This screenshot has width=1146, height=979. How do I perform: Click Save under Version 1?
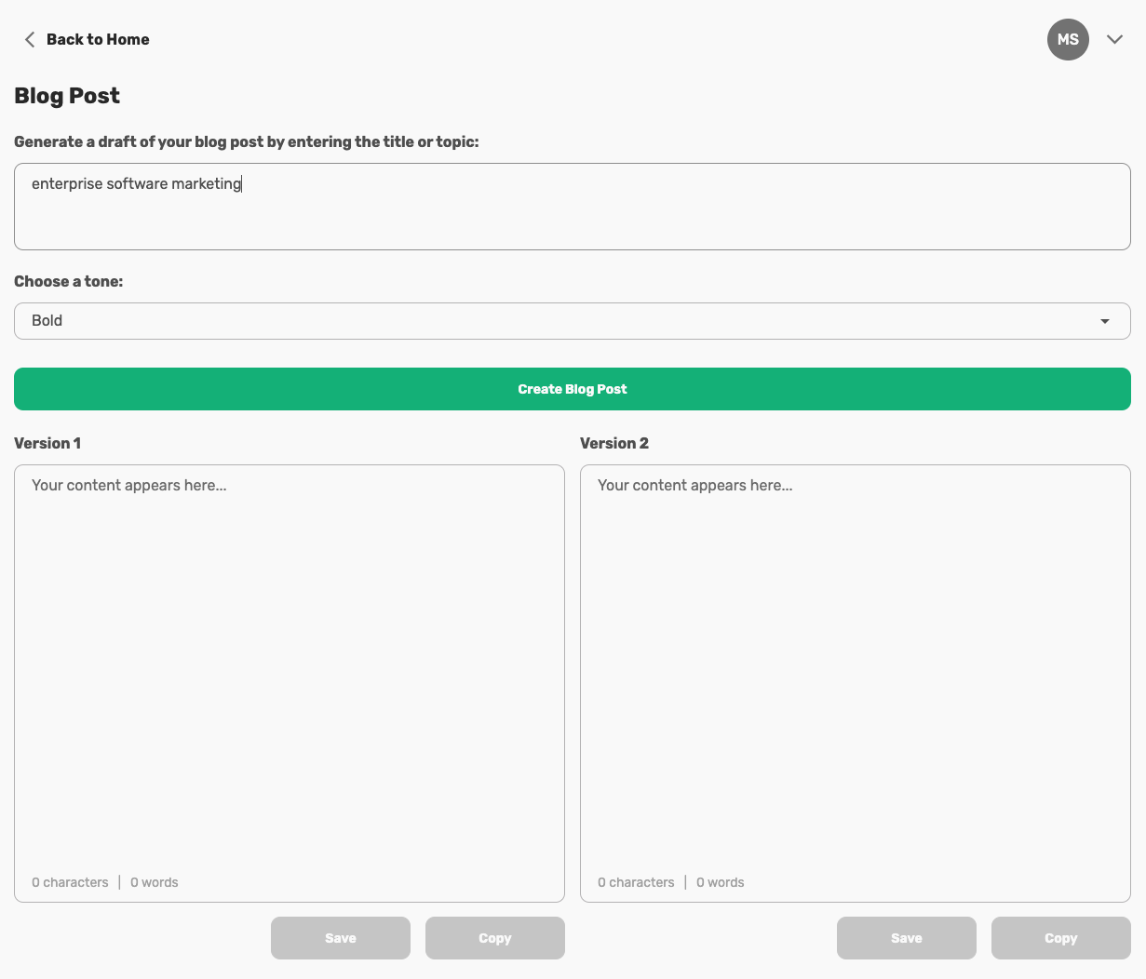(x=341, y=938)
